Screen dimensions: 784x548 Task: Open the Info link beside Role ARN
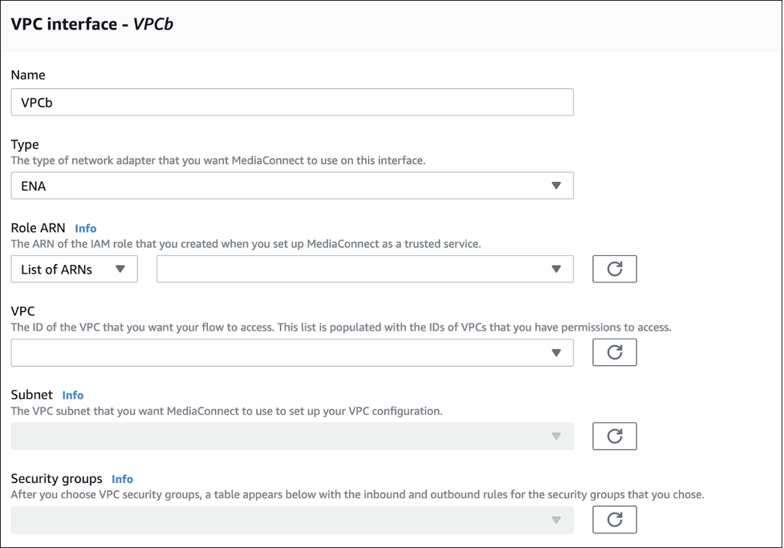(x=86, y=228)
